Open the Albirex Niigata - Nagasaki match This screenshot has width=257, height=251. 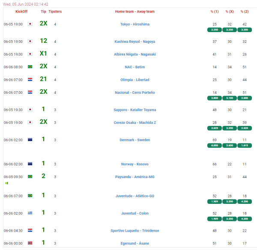pyautogui.click(x=135, y=54)
